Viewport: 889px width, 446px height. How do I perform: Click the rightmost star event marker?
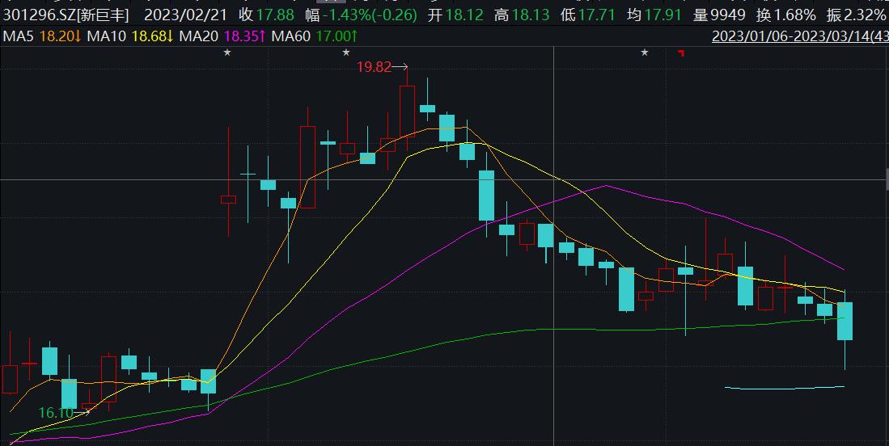click(645, 53)
